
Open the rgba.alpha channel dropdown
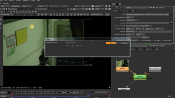[16, 6]
